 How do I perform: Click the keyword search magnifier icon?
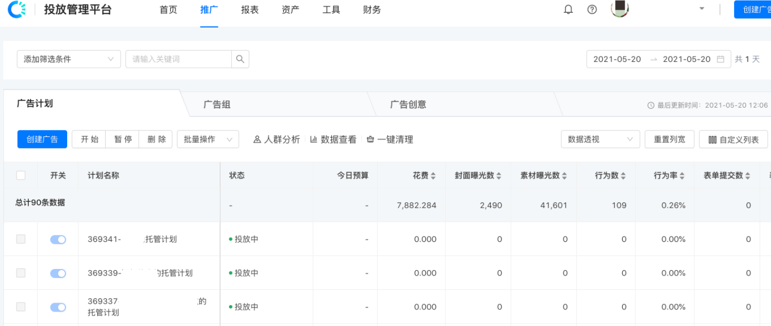coord(240,59)
